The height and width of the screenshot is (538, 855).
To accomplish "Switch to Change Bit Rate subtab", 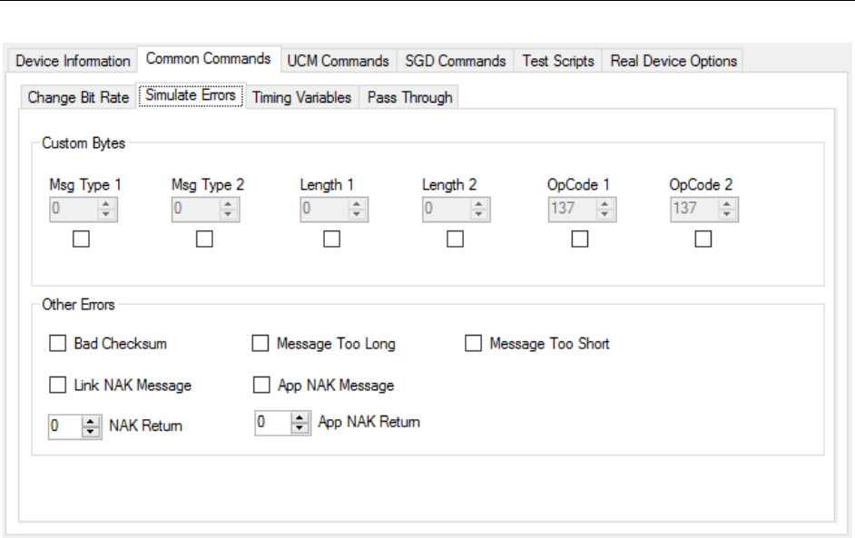I will click(x=78, y=98).
